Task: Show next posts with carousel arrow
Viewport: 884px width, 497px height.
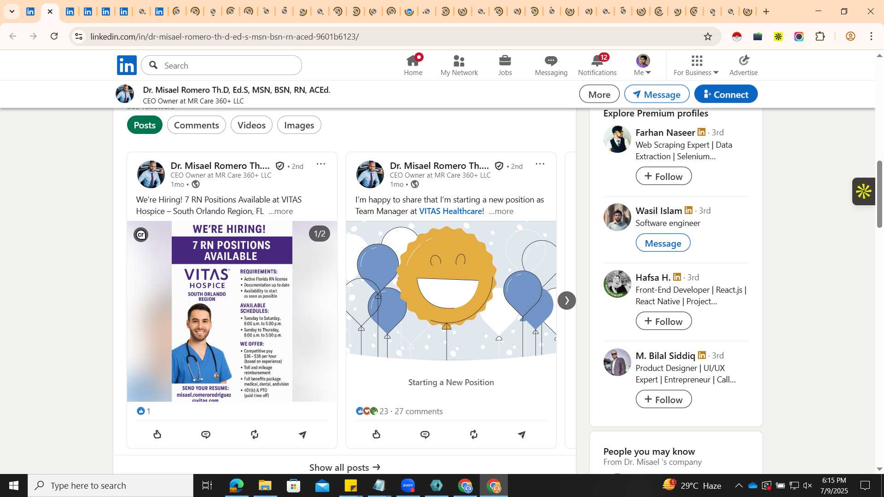Action: [567, 301]
